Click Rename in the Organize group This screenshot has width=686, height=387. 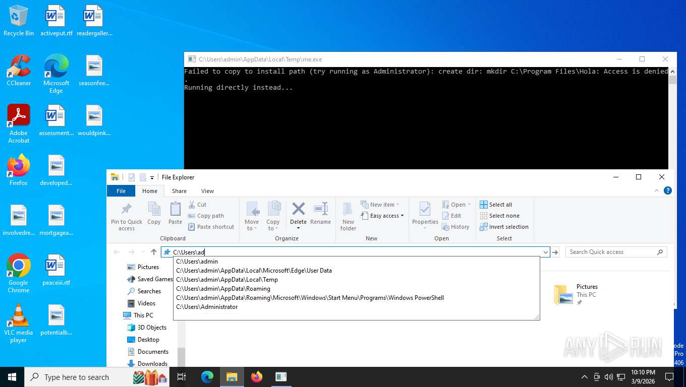321,213
